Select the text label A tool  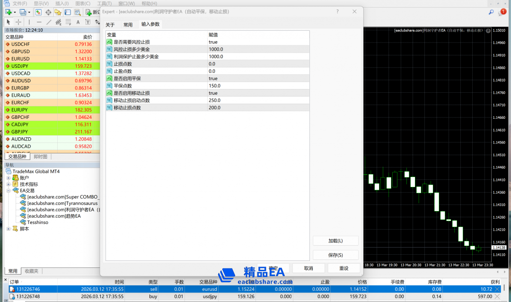tap(78, 22)
